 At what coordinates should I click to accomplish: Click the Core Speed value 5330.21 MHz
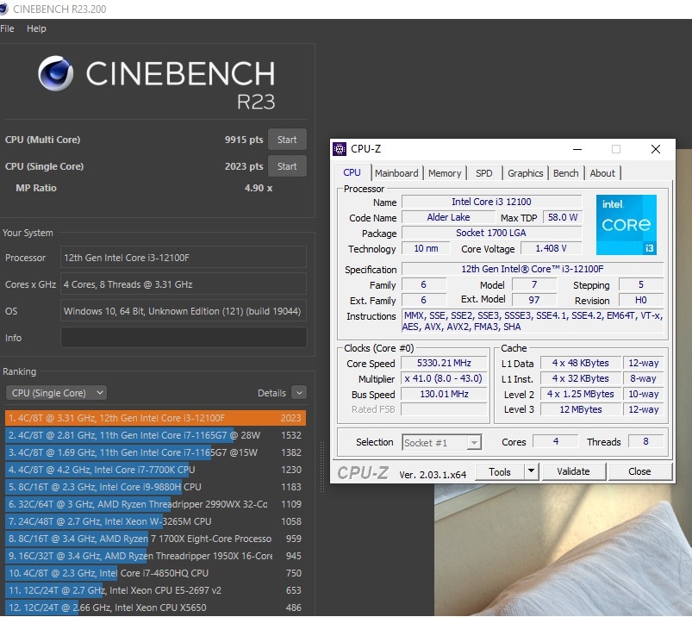coord(444,364)
